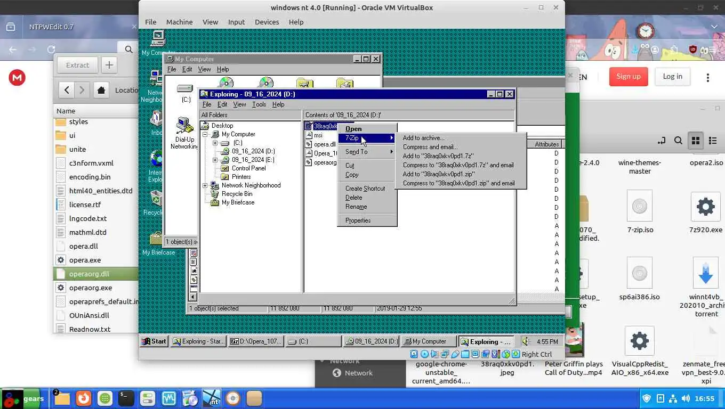The image size is (725, 409).
Task: Select the unite folder in archive list
Action: point(77,149)
